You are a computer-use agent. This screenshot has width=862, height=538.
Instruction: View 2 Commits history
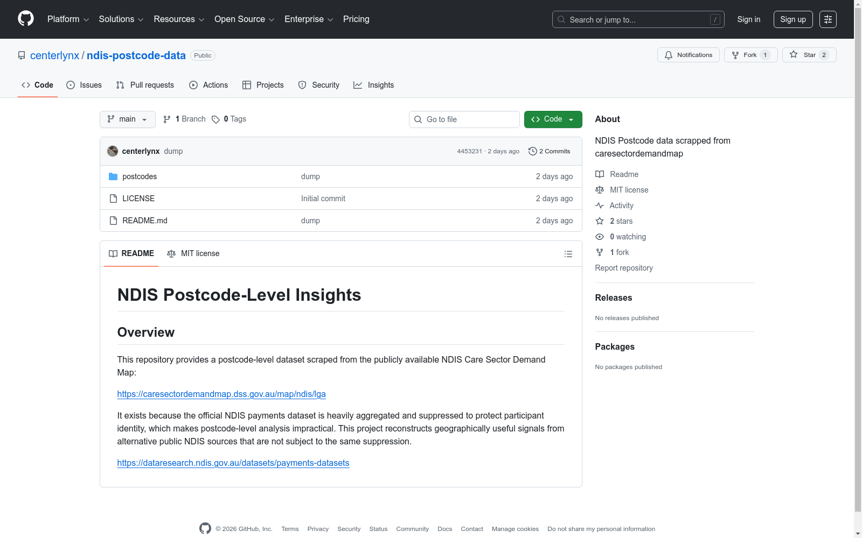point(550,151)
